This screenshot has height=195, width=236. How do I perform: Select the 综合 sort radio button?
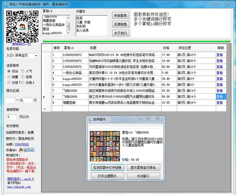click(9, 71)
